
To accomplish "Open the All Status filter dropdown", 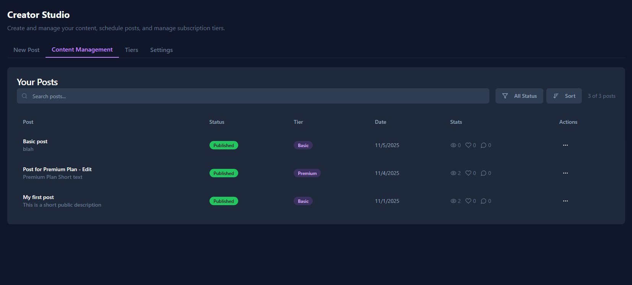I will coord(519,96).
